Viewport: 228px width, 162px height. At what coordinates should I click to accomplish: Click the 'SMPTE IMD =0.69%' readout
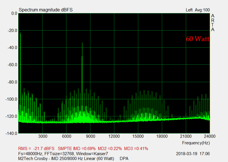77,149
